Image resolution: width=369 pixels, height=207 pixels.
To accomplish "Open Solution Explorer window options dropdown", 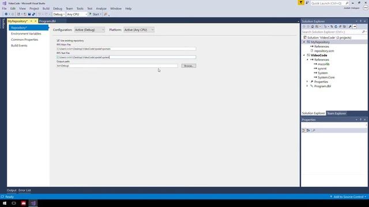I will tap(356, 21).
